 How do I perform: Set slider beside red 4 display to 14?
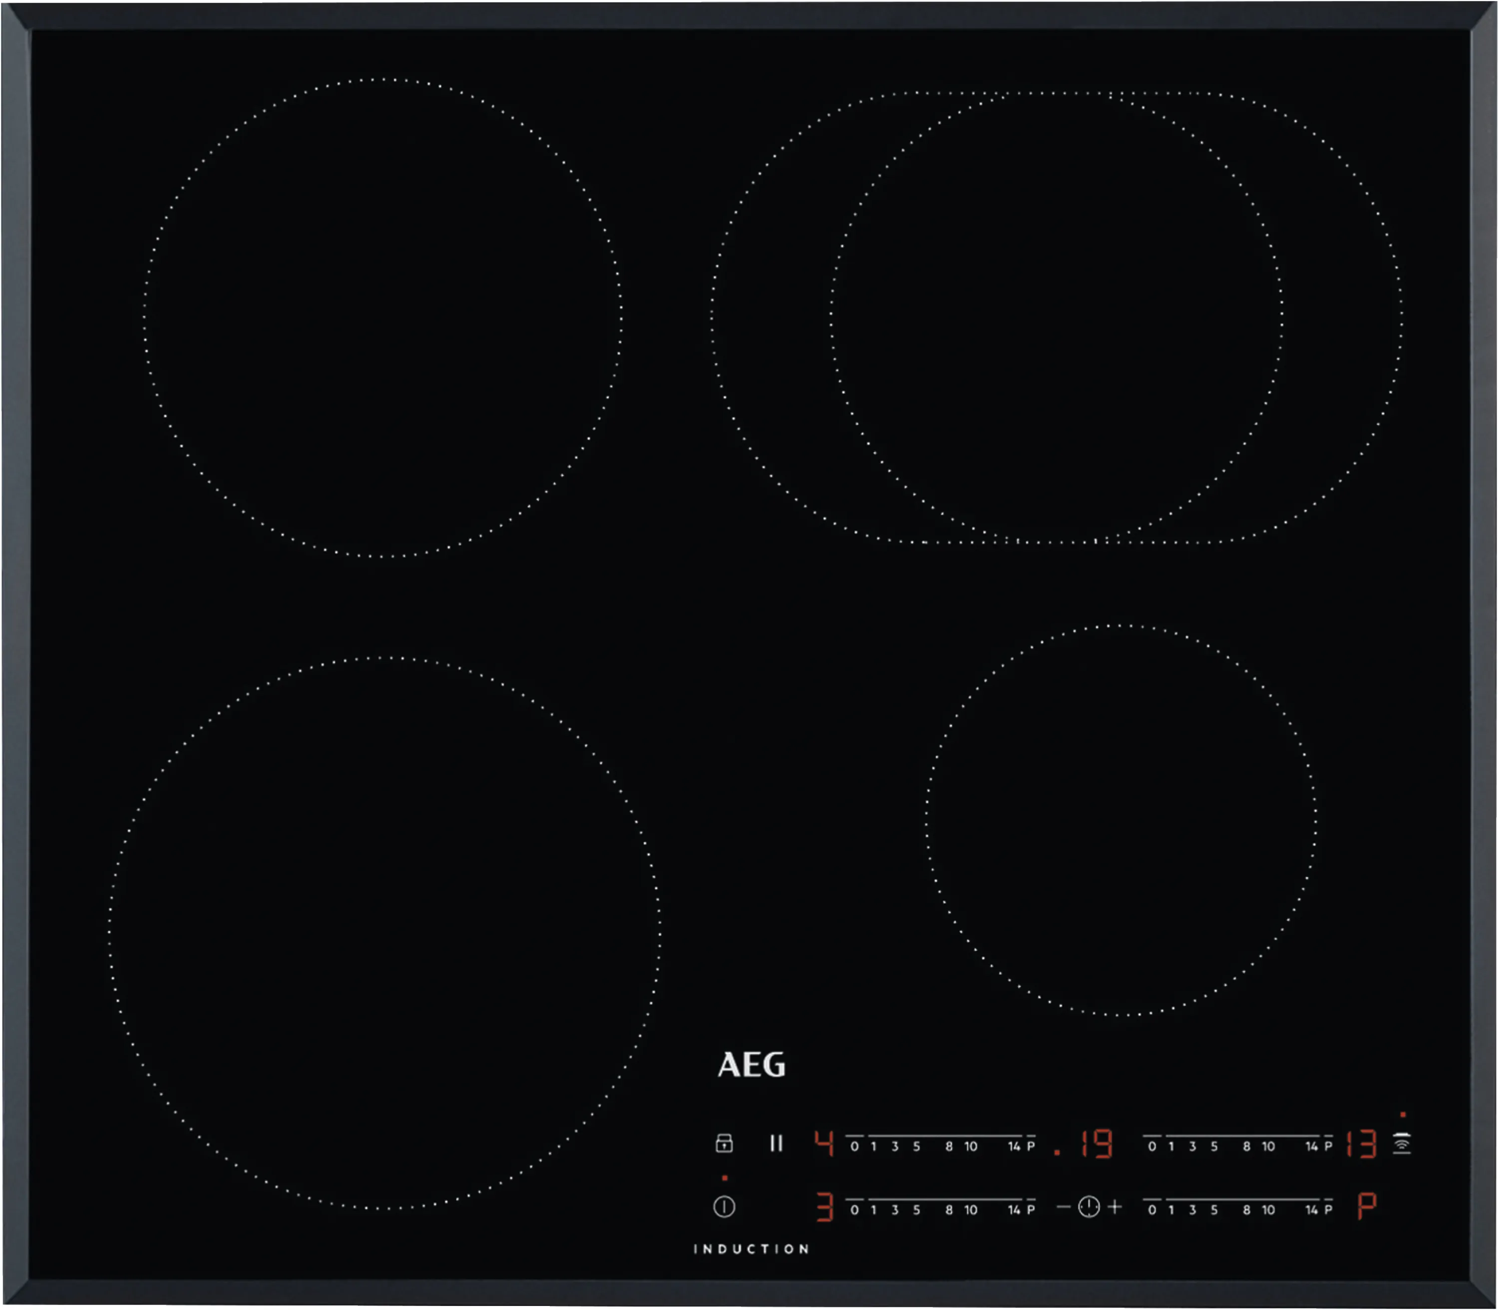[1014, 1146]
